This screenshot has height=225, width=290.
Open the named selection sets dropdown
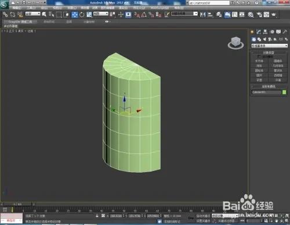(x=184, y=14)
